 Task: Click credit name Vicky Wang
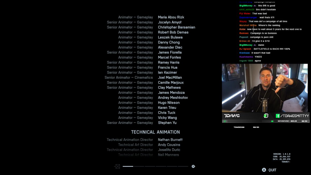tap(167, 118)
